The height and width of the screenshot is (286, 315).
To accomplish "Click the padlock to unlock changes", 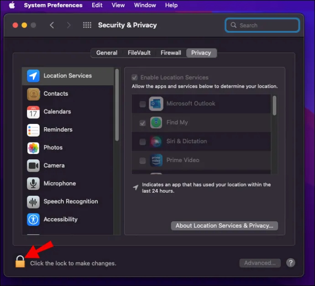I will pyautogui.click(x=20, y=261).
